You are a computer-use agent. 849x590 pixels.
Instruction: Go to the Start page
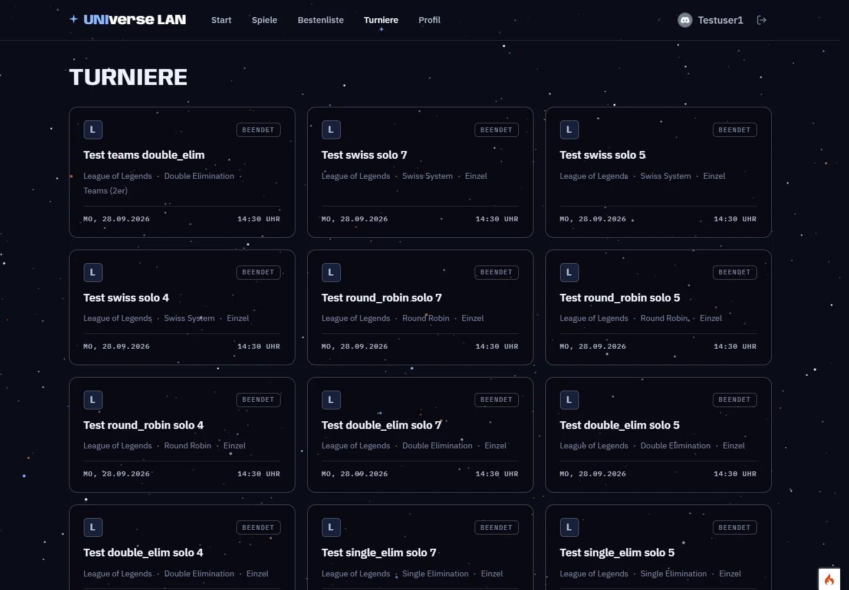click(221, 20)
